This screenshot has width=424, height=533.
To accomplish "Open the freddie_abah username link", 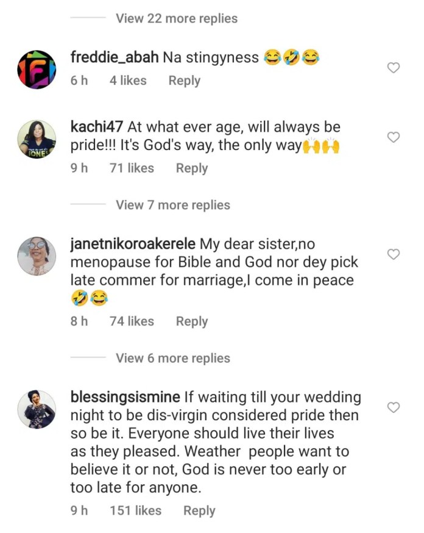I will (115, 58).
